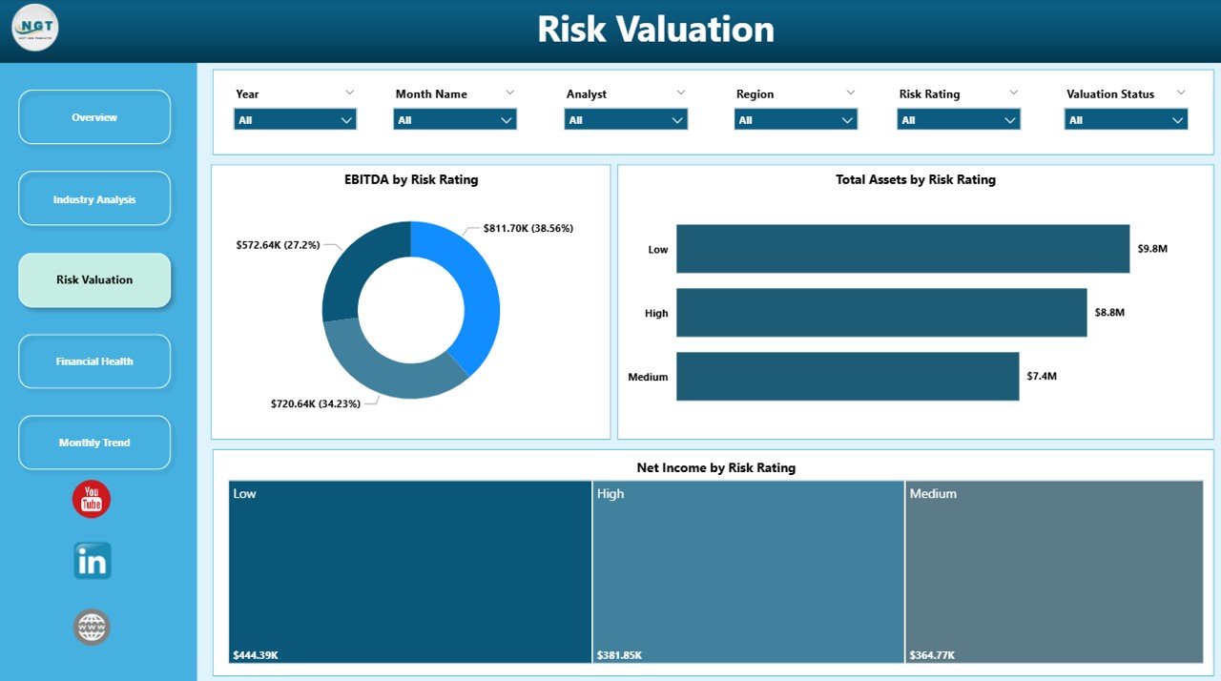Open the website globe icon
The width and height of the screenshot is (1221, 681).
tap(91, 627)
